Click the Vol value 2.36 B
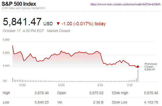This screenshot has height=106, width=162. click(x=98, y=103)
